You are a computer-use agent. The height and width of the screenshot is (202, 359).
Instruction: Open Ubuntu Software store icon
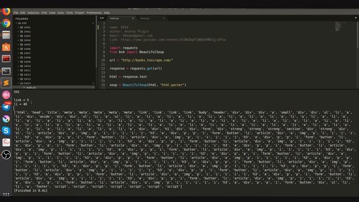pos(6,47)
